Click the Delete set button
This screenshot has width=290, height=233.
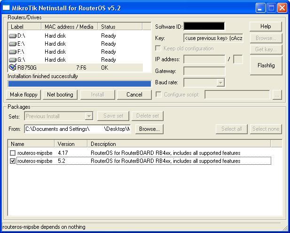pyautogui.click(x=148, y=116)
